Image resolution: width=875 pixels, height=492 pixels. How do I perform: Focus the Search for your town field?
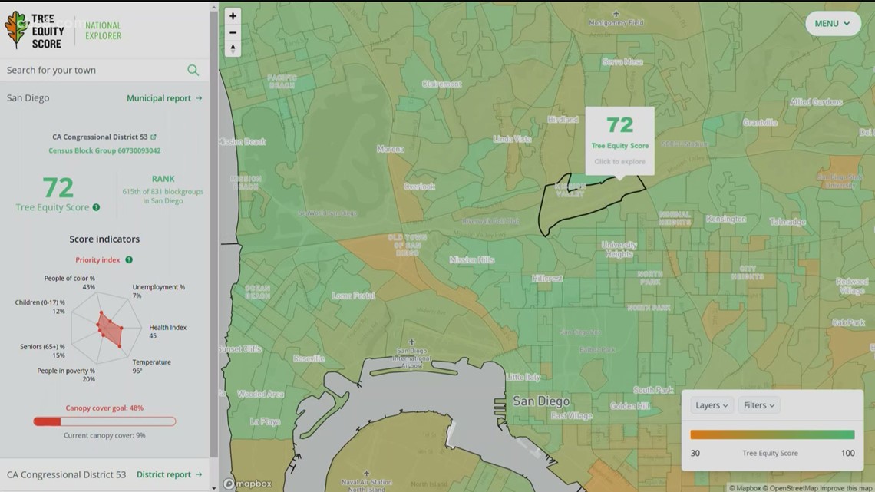[x=104, y=70]
